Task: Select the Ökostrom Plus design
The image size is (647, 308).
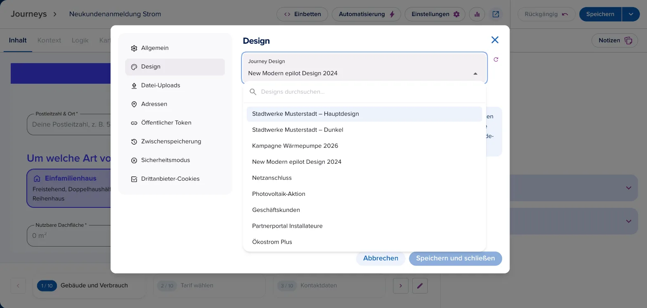Action: point(364,242)
